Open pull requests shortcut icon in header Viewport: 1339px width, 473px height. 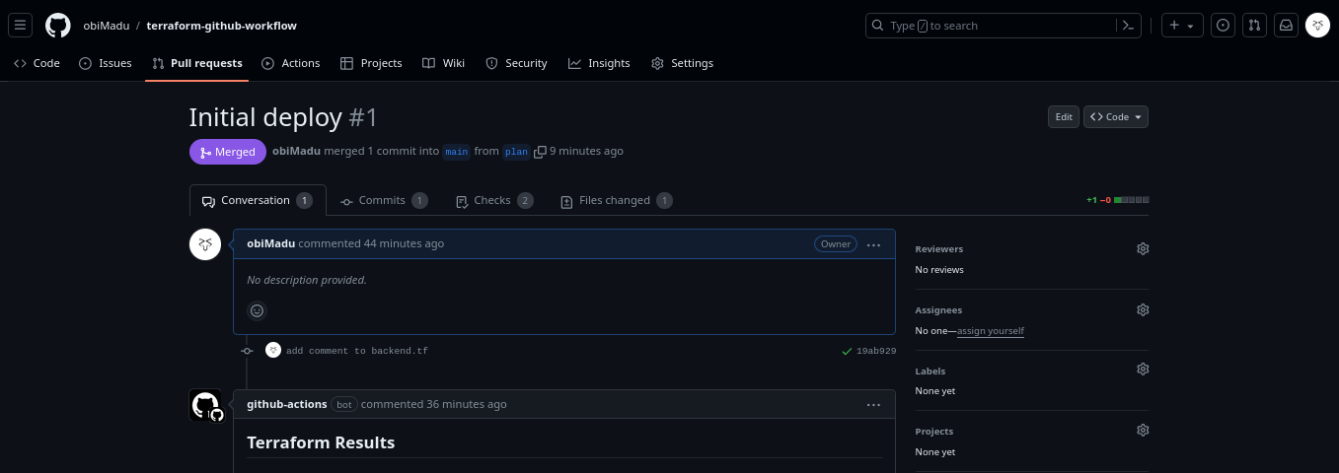pos(1254,26)
